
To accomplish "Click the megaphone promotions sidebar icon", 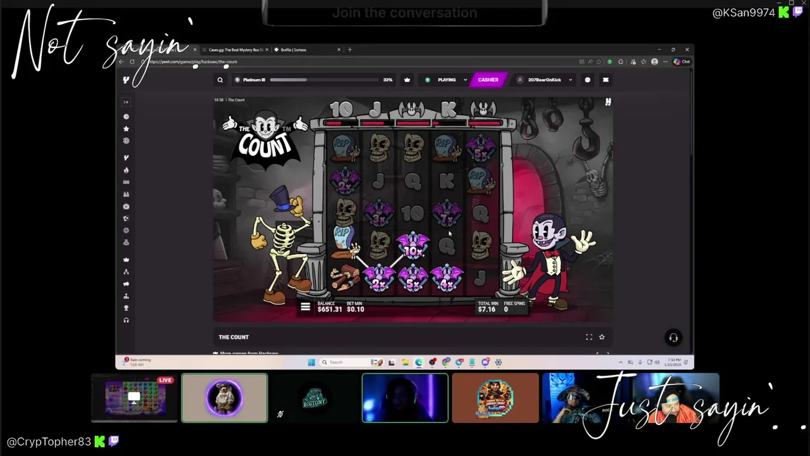I will (126, 284).
